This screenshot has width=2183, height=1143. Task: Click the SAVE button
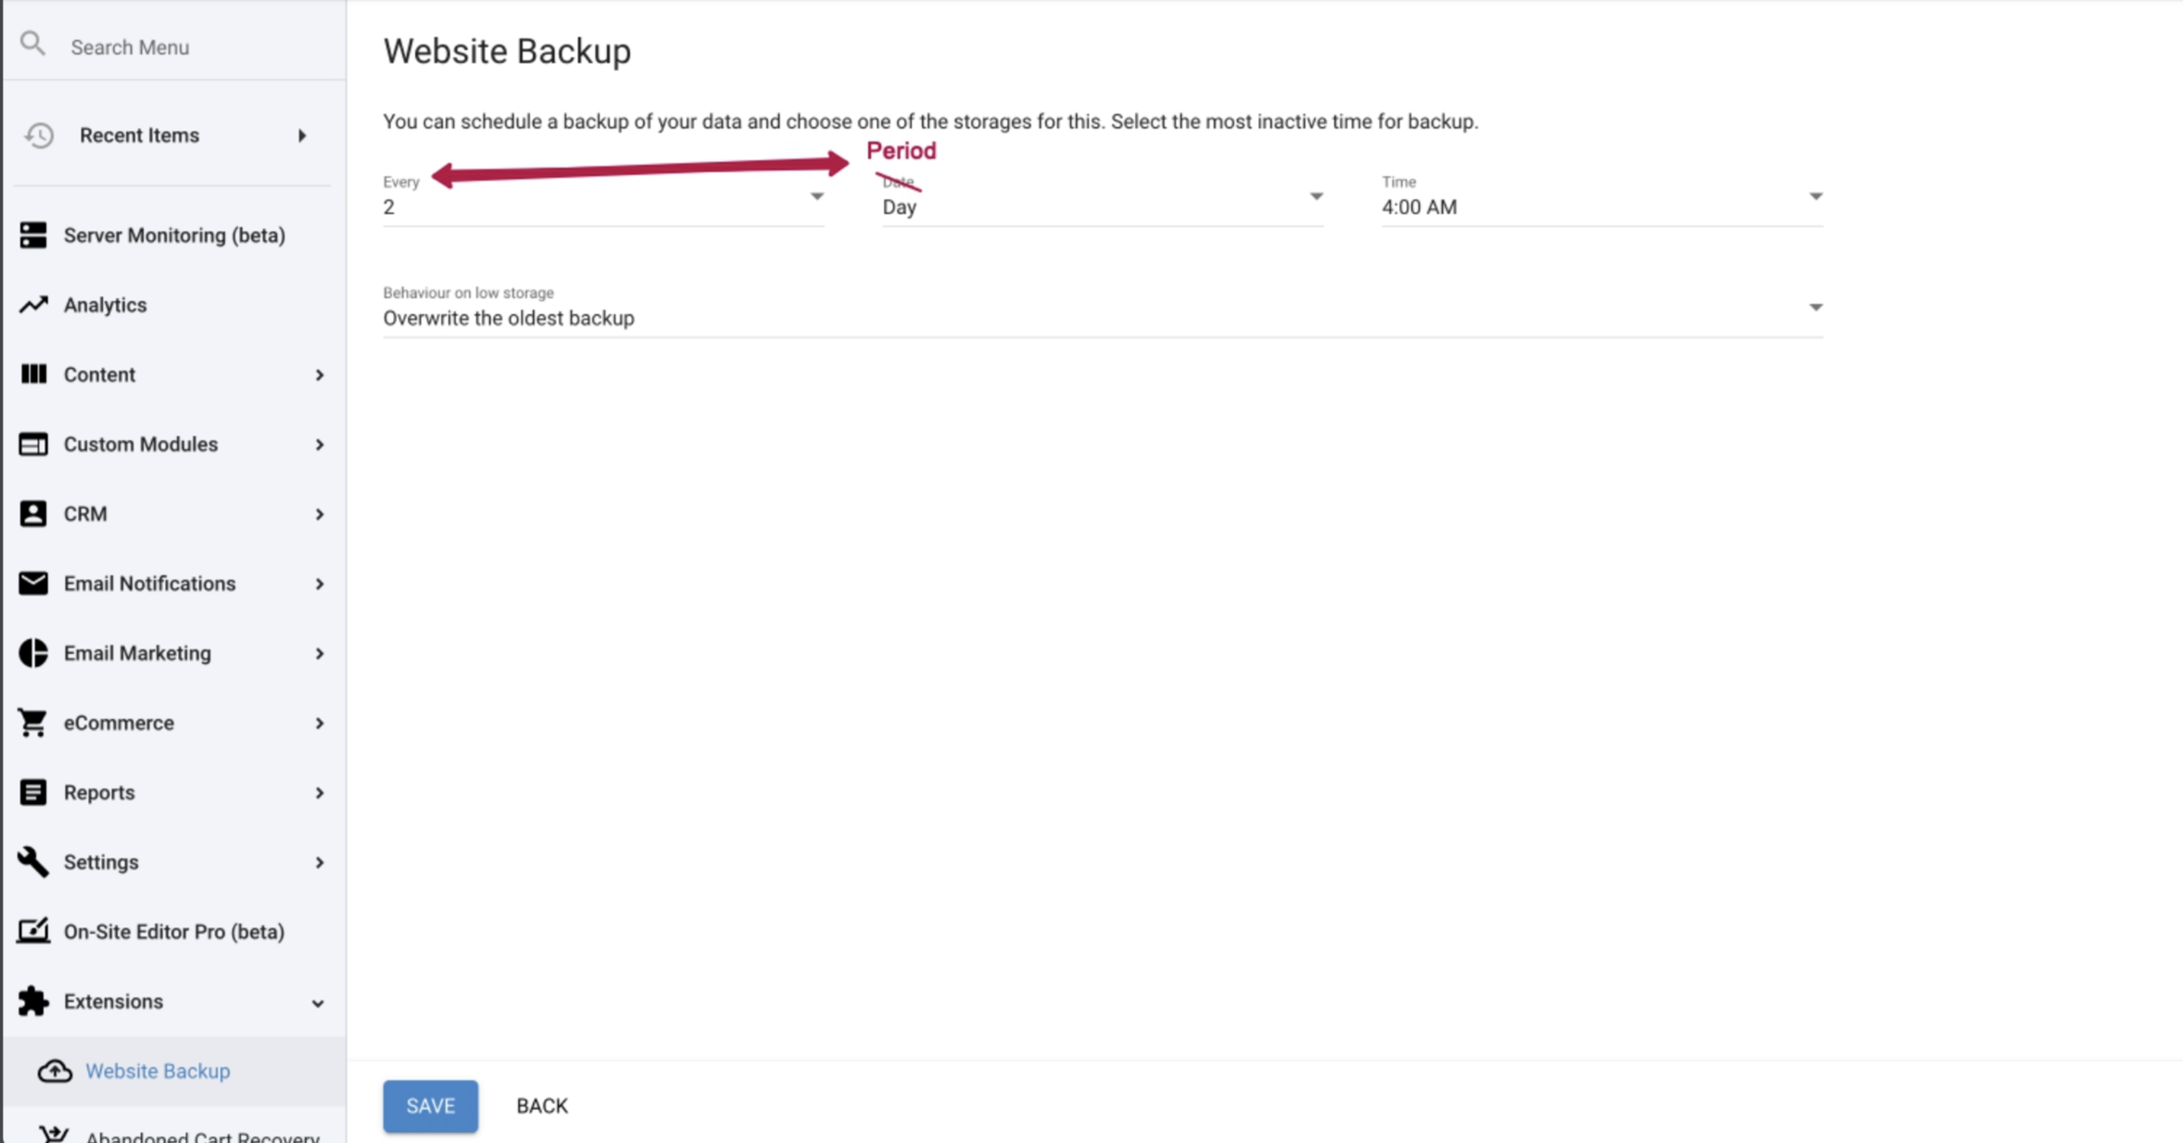(430, 1104)
